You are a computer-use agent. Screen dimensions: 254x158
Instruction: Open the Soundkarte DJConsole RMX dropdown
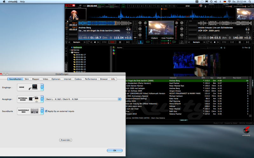tap(42, 111)
